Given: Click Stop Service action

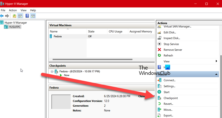Looking at the screenshot, I should click(x=171, y=44).
